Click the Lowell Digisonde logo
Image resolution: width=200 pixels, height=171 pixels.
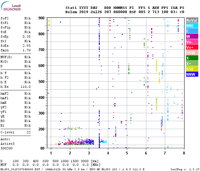tap(11, 6)
